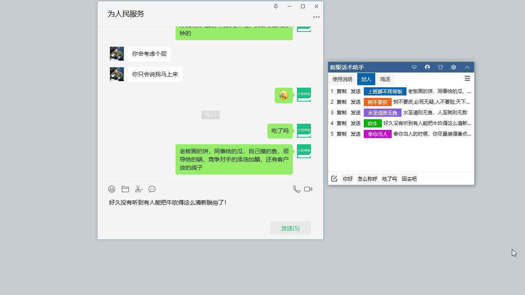Viewport: 525px width, 295px height.
Task: Click 复制 in row 2
Action: (x=342, y=102)
